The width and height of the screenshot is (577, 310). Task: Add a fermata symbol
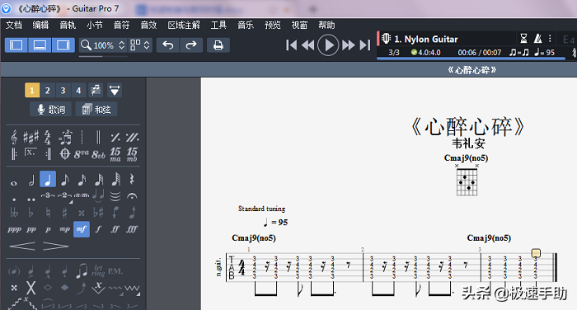tap(132, 196)
